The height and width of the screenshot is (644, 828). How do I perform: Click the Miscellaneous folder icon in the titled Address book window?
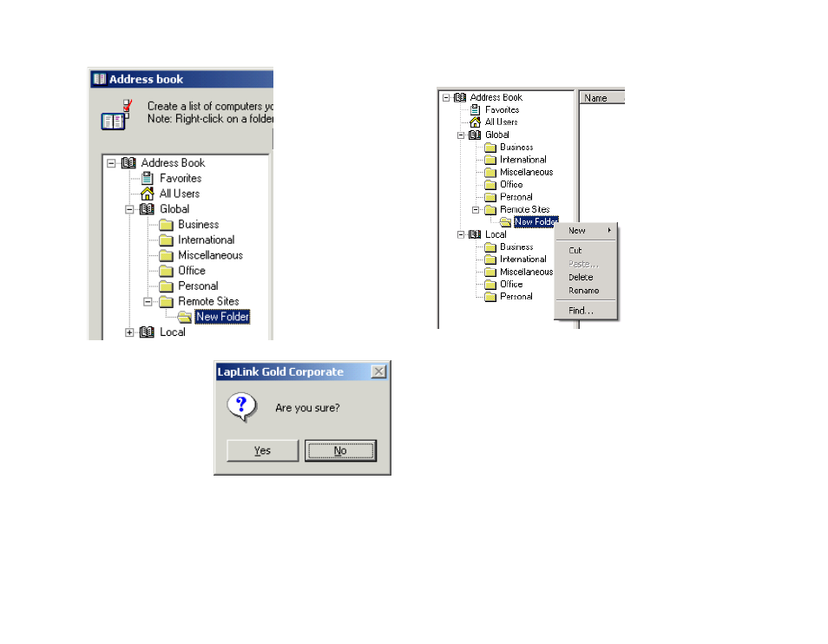pyautogui.click(x=166, y=255)
